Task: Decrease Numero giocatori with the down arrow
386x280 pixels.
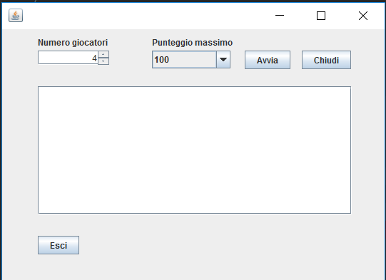Action: [103, 61]
